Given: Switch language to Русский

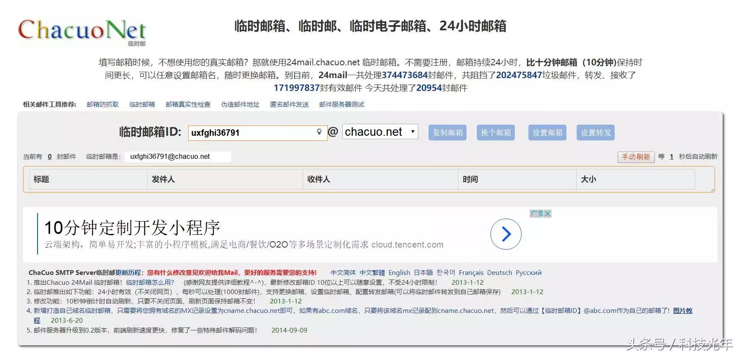Looking at the screenshot, I should pyautogui.click(x=528, y=273).
